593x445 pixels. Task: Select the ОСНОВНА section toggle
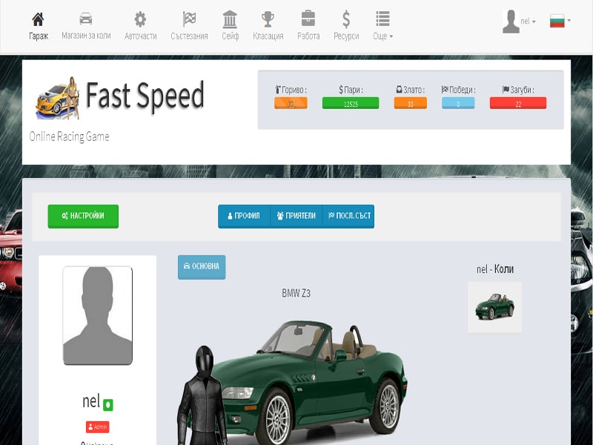click(x=202, y=267)
